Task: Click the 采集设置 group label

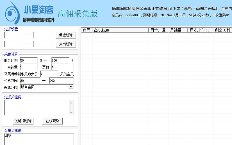Action: [x=11, y=54]
